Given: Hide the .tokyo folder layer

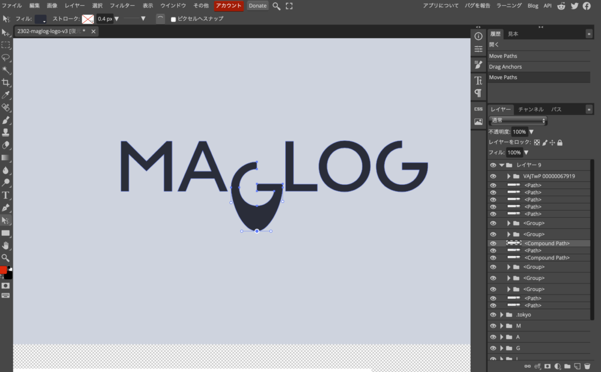Looking at the screenshot, I should coord(493,315).
